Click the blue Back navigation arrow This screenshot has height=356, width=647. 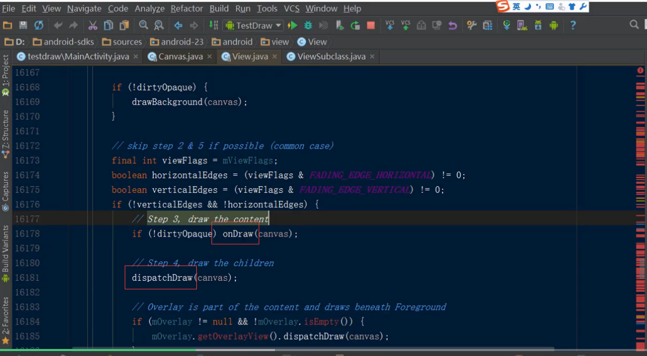tap(178, 25)
